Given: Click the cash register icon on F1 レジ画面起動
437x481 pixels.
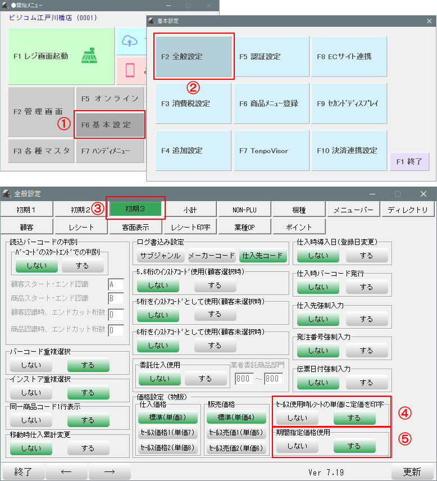Looking at the screenshot, I should click(89, 56).
